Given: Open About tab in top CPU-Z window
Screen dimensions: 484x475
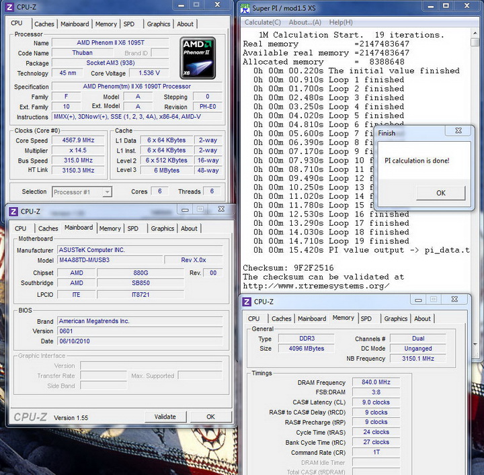Looking at the screenshot, I should (186, 24).
